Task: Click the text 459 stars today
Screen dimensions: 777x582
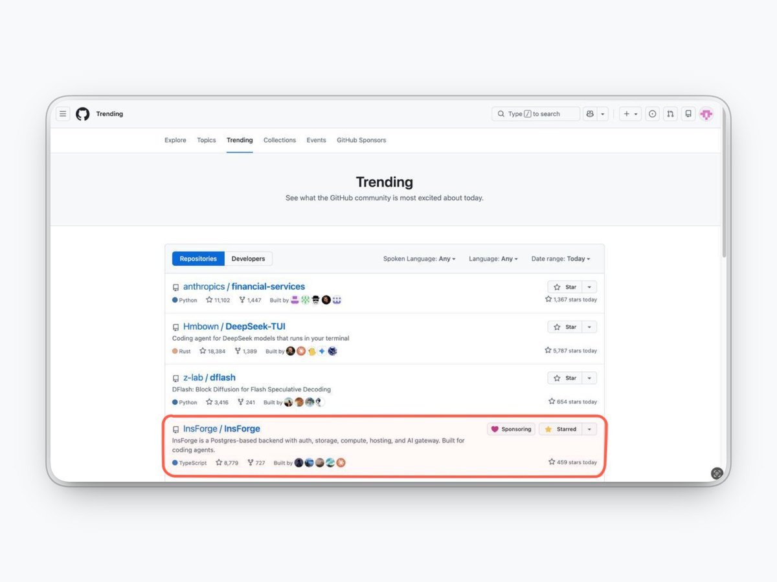Action: point(573,462)
